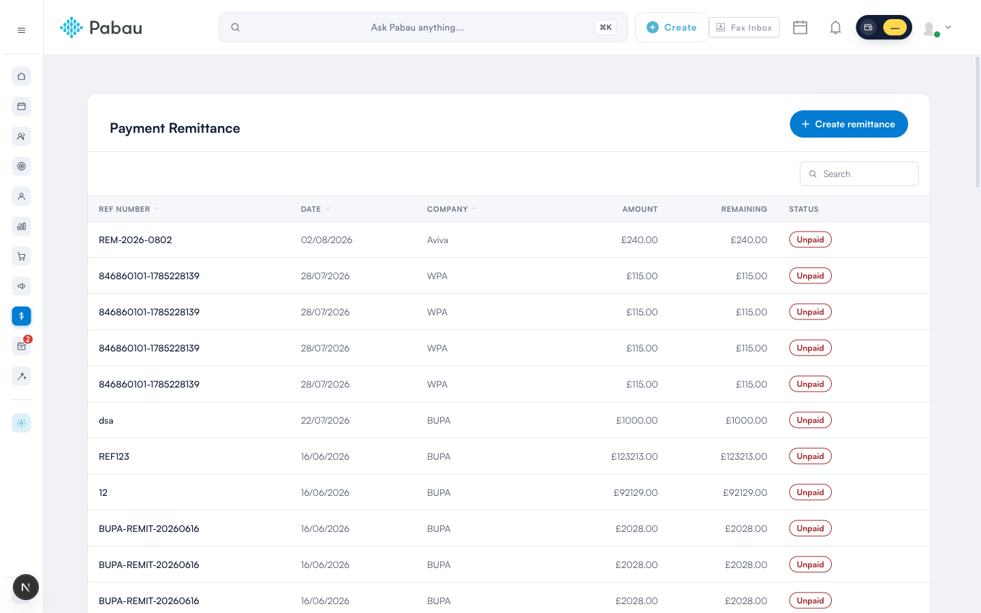Click the page vertical scrollbar
Screen dimensions: 981x613
pyautogui.click(x=977, y=123)
